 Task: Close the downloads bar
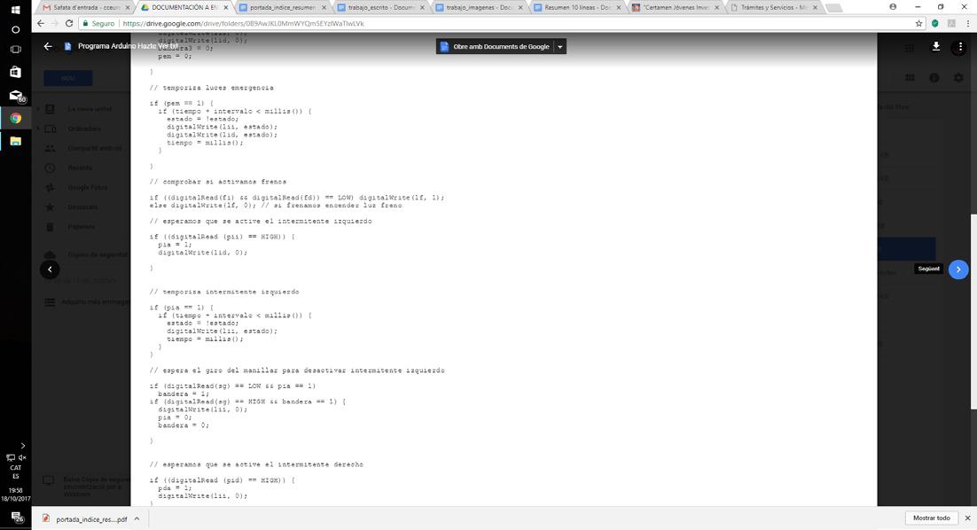(x=967, y=518)
